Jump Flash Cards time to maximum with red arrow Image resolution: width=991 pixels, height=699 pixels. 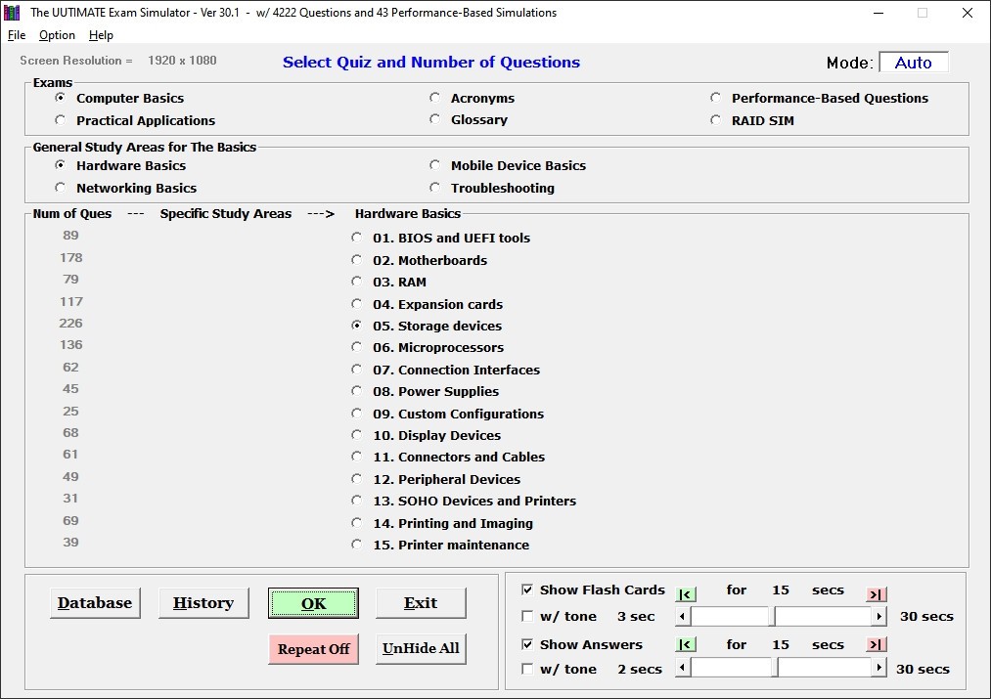[x=877, y=594]
